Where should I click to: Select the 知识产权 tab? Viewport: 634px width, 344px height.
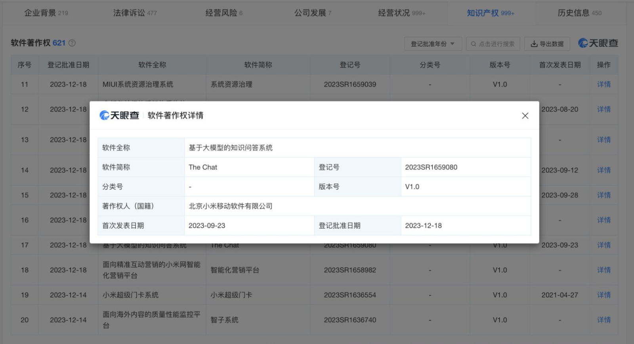[x=491, y=13]
